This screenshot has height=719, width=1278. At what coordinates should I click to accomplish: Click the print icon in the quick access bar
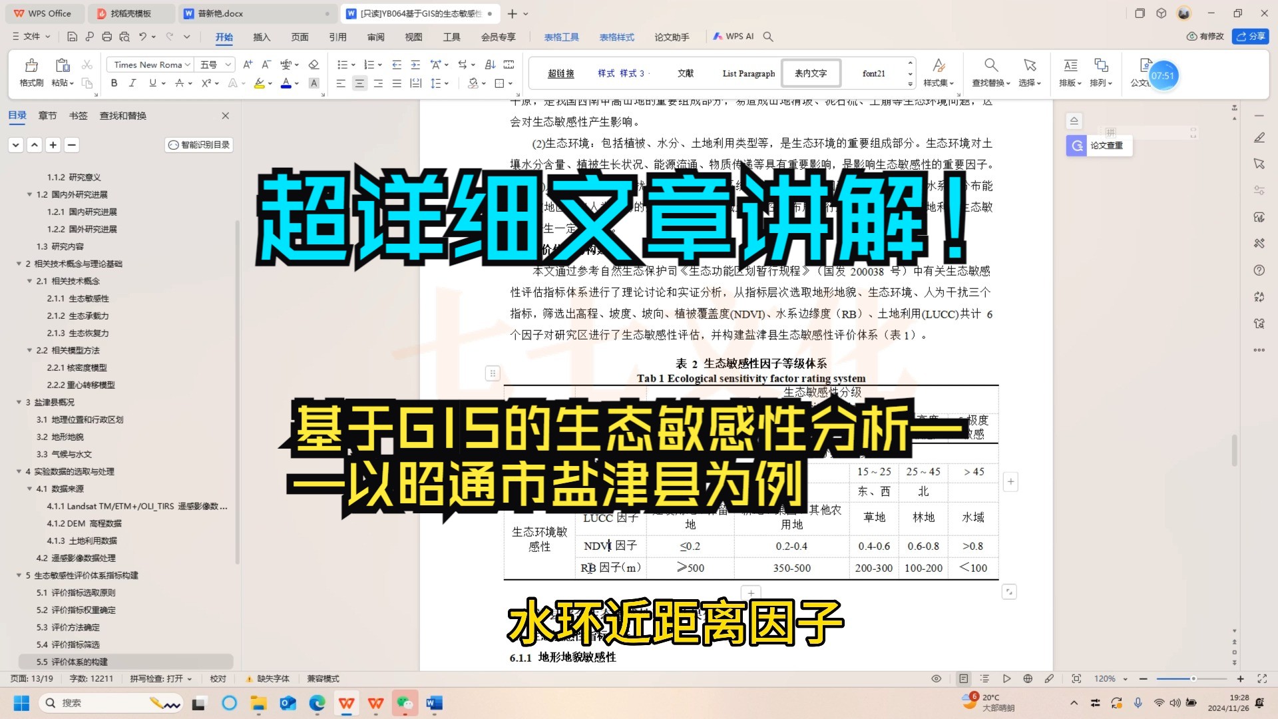coord(107,37)
